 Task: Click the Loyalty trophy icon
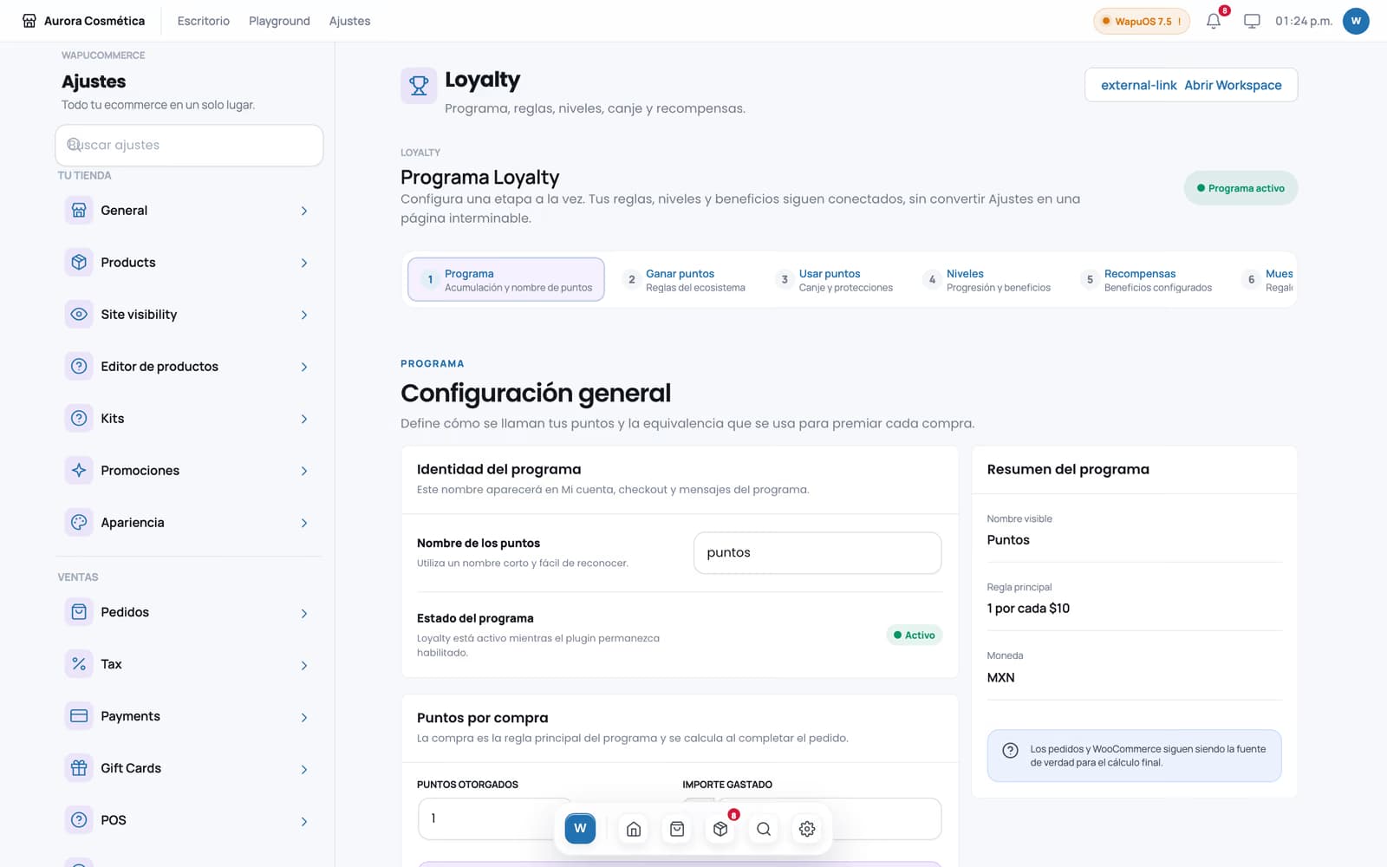(x=419, y=85)
